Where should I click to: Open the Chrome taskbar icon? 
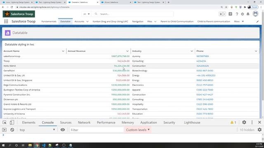click(x=37, y=145)
